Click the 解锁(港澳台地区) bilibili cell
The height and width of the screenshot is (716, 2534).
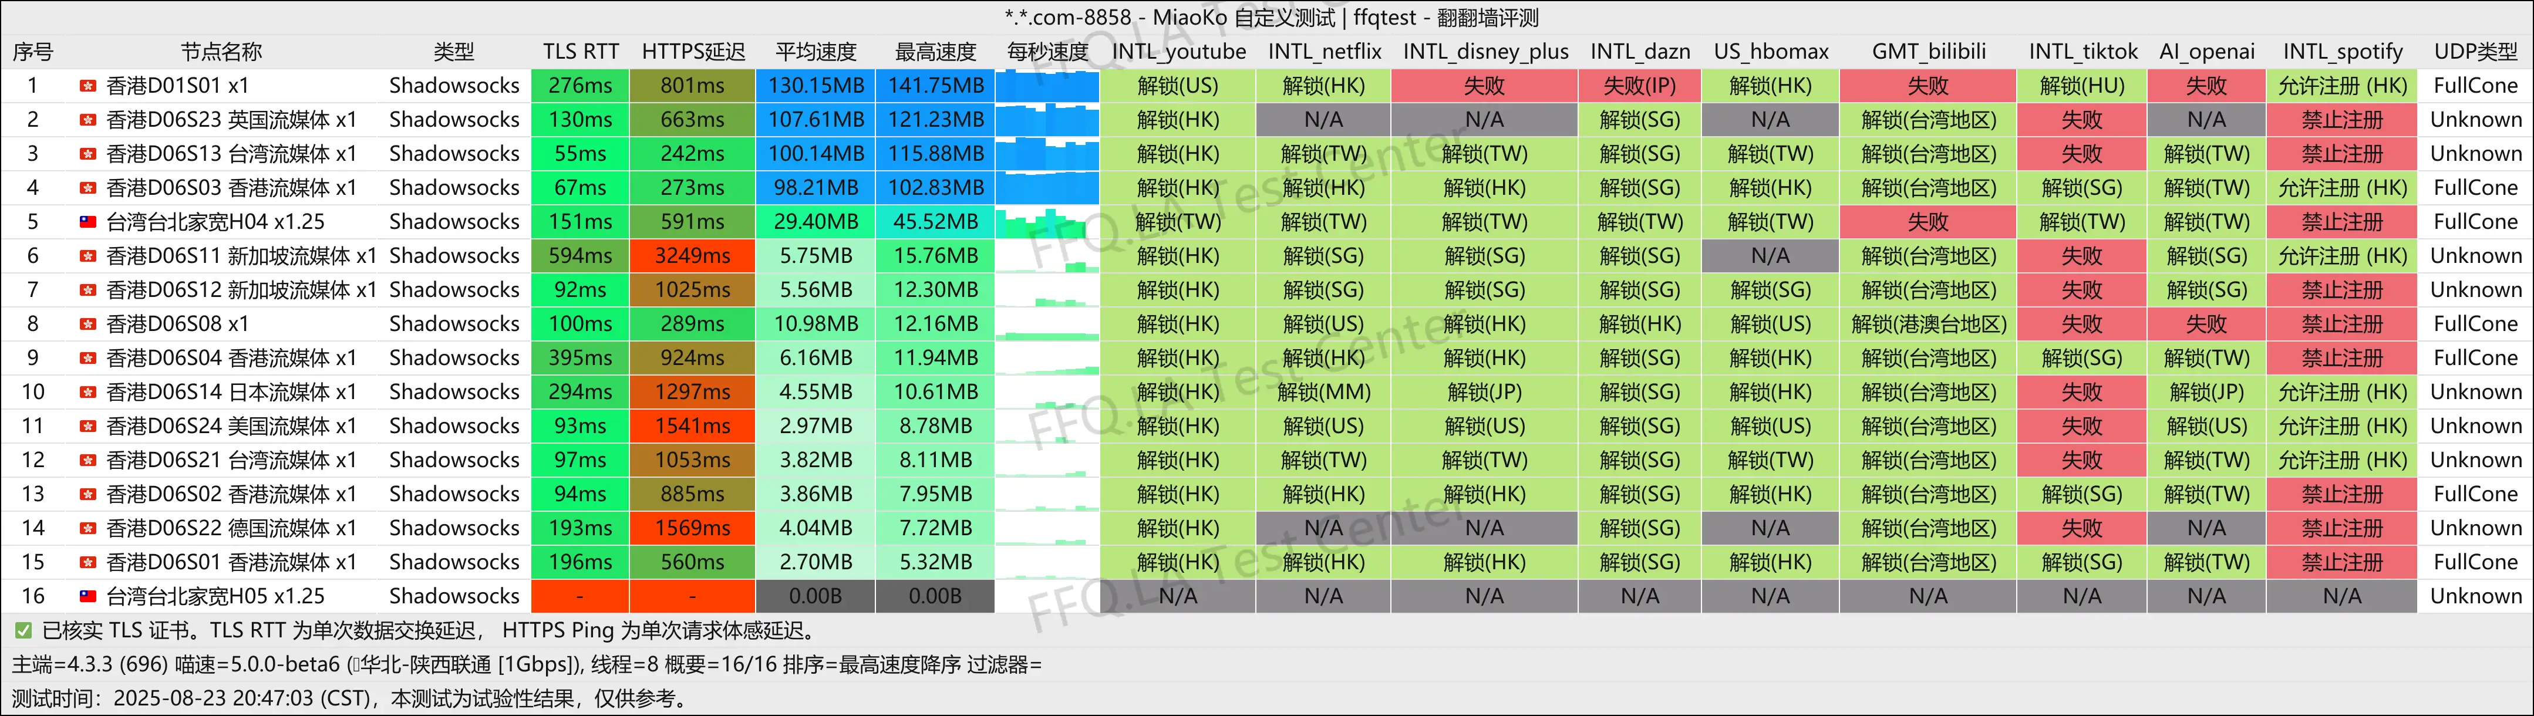(1928, 325)
